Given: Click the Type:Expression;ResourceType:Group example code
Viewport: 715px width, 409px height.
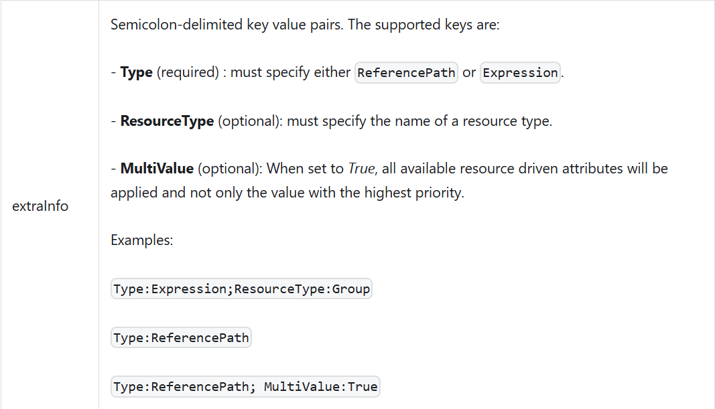Looking at the screenshot, I should 241,289.
